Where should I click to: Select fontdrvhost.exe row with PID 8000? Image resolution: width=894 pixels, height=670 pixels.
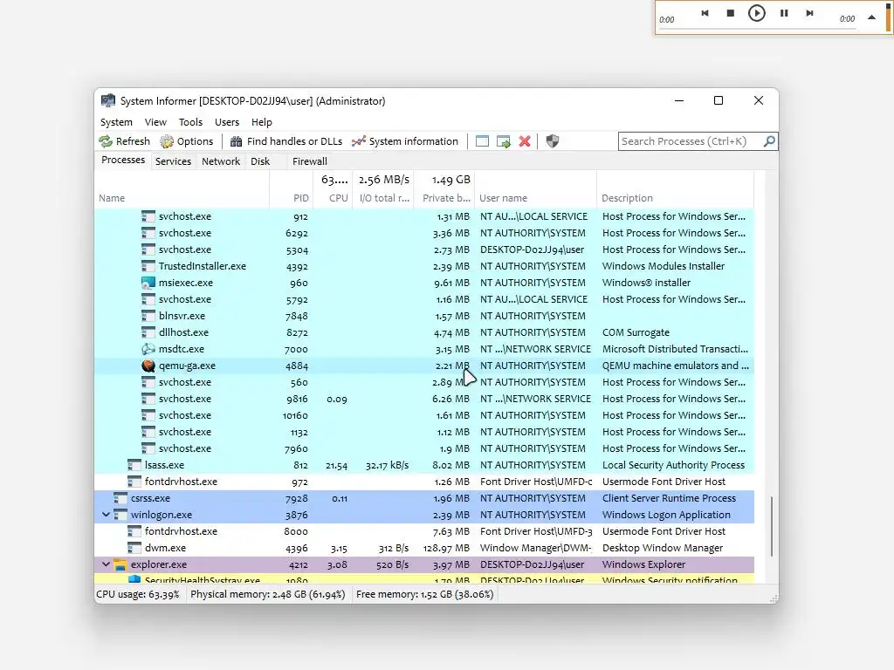[424, 531]
